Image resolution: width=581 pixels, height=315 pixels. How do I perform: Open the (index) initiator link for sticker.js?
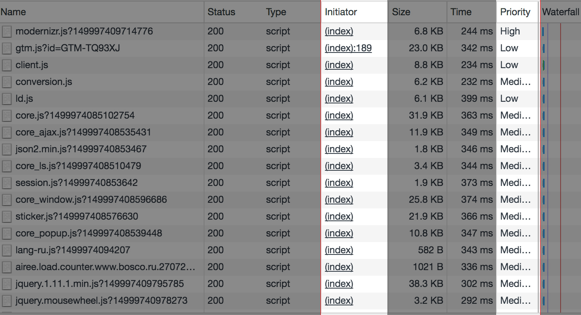point(339,216)
